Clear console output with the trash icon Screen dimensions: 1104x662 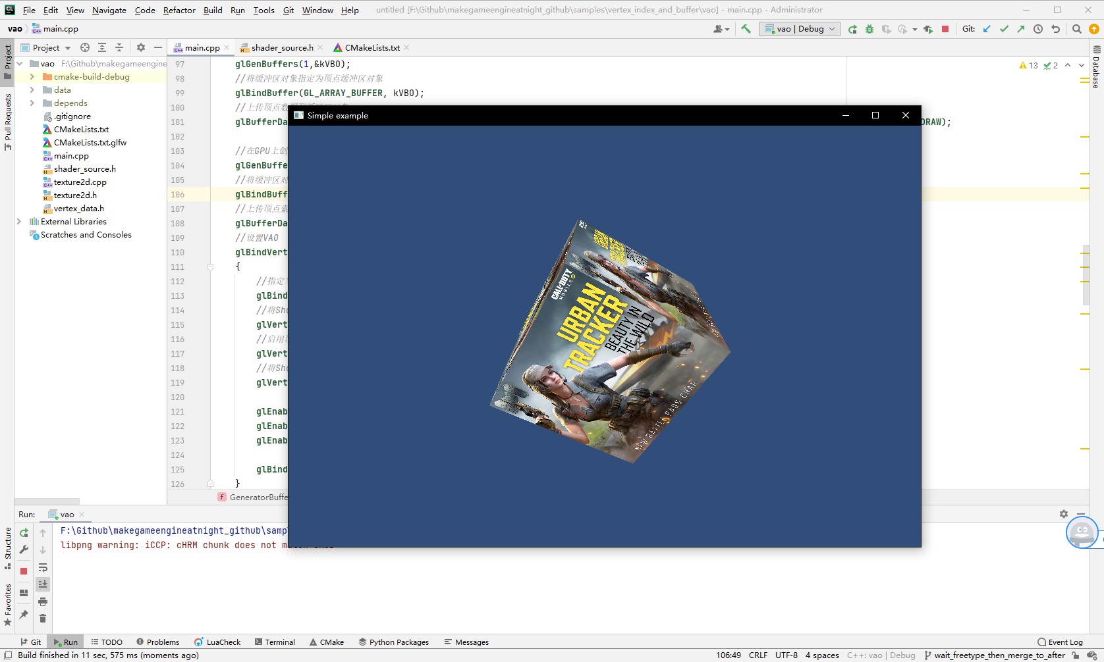point(43,618)
